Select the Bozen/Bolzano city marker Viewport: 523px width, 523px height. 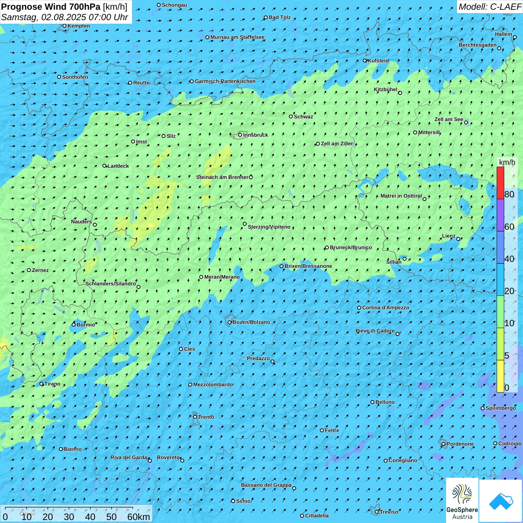[230, 322]
